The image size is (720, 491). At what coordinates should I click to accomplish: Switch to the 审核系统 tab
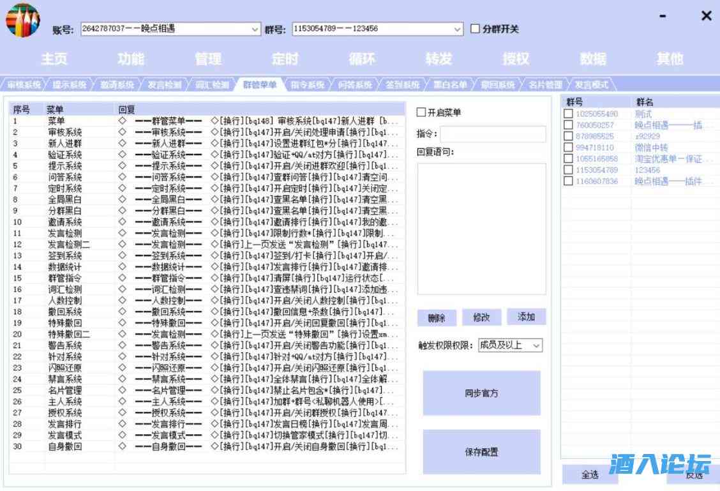point(24,84)
